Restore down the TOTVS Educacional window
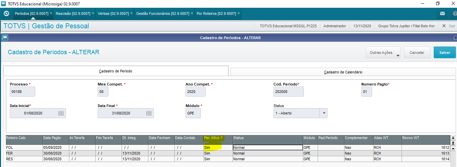Screen dimensions: 457x167 438,3
